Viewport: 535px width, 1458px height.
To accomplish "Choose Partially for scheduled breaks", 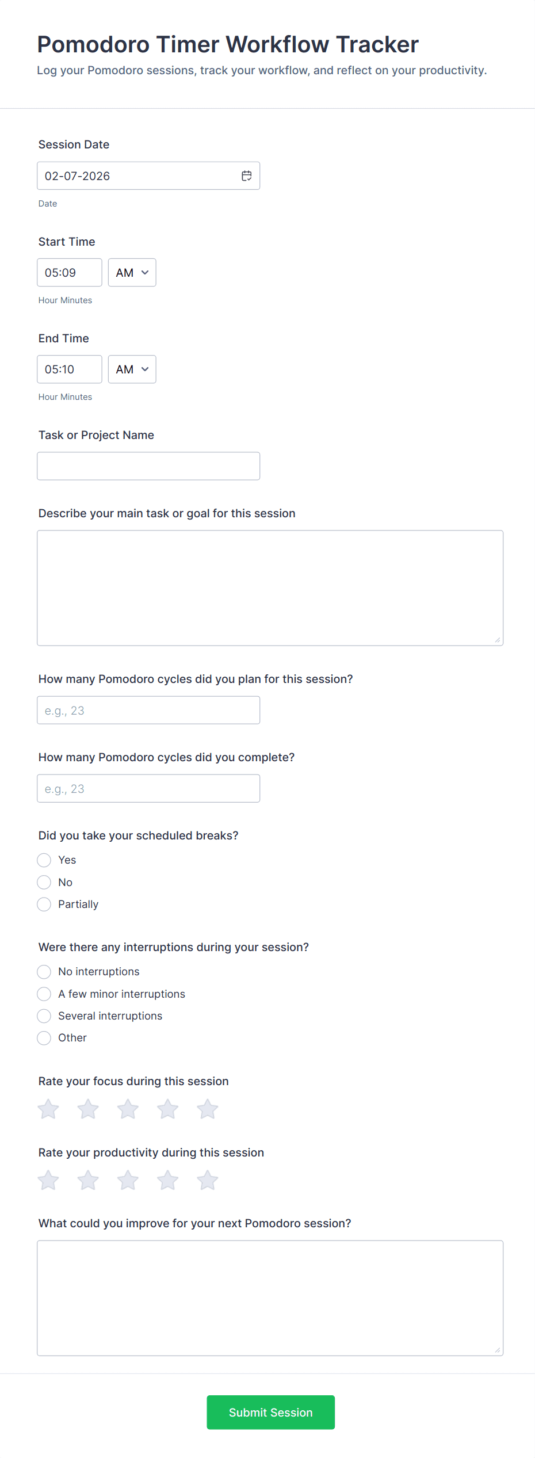I will [44, 904].
